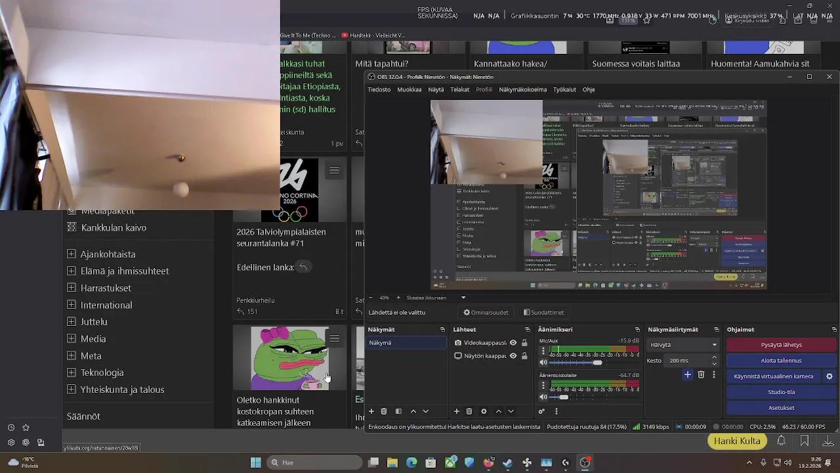Move source down in Lähteet panel
Screen dimensions: 840x473
tap(511, 411)
